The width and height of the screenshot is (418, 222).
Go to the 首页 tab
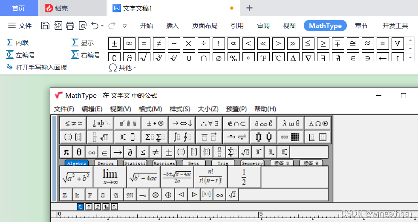point(19,8)
